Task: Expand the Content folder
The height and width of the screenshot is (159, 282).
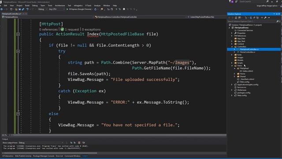Action: click(232, 44)
